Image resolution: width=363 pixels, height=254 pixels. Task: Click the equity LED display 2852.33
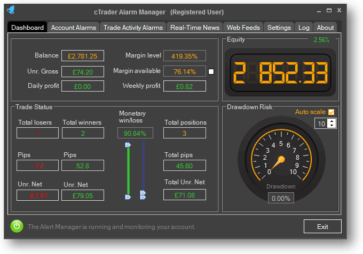280,72
